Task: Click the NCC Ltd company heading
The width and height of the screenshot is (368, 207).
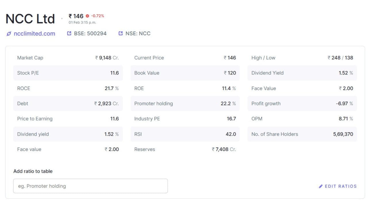Action: point(30,19)
